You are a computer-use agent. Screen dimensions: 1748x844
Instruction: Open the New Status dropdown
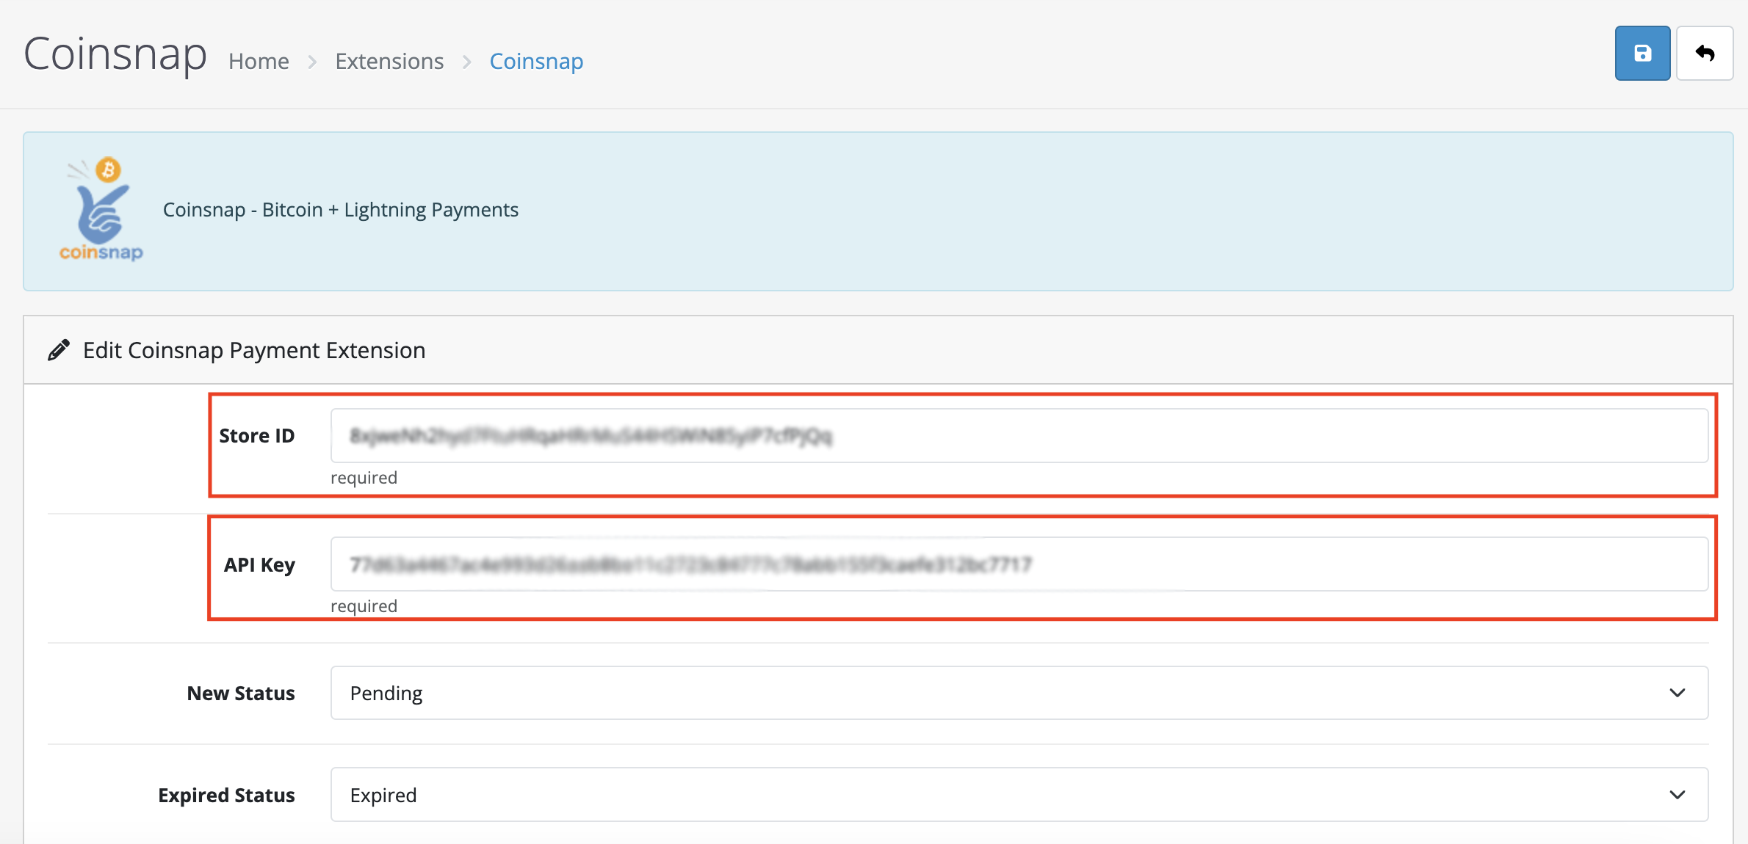[1018, 693]
